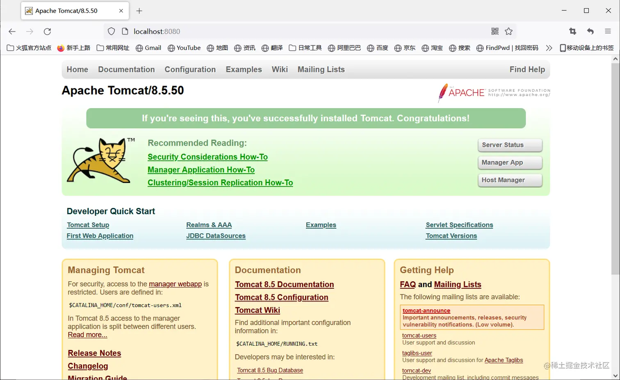Click Find Help in navigation bar

[x=527, y=70]
